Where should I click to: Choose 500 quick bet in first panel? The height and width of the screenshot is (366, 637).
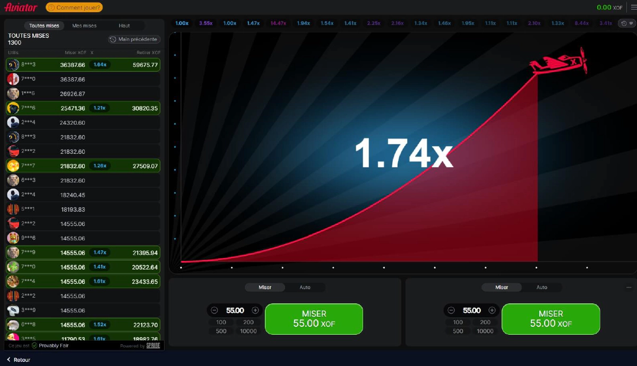point(221,331)
